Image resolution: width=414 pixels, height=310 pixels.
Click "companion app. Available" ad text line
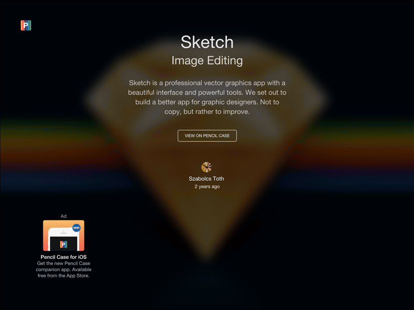[x=64, y=269]
